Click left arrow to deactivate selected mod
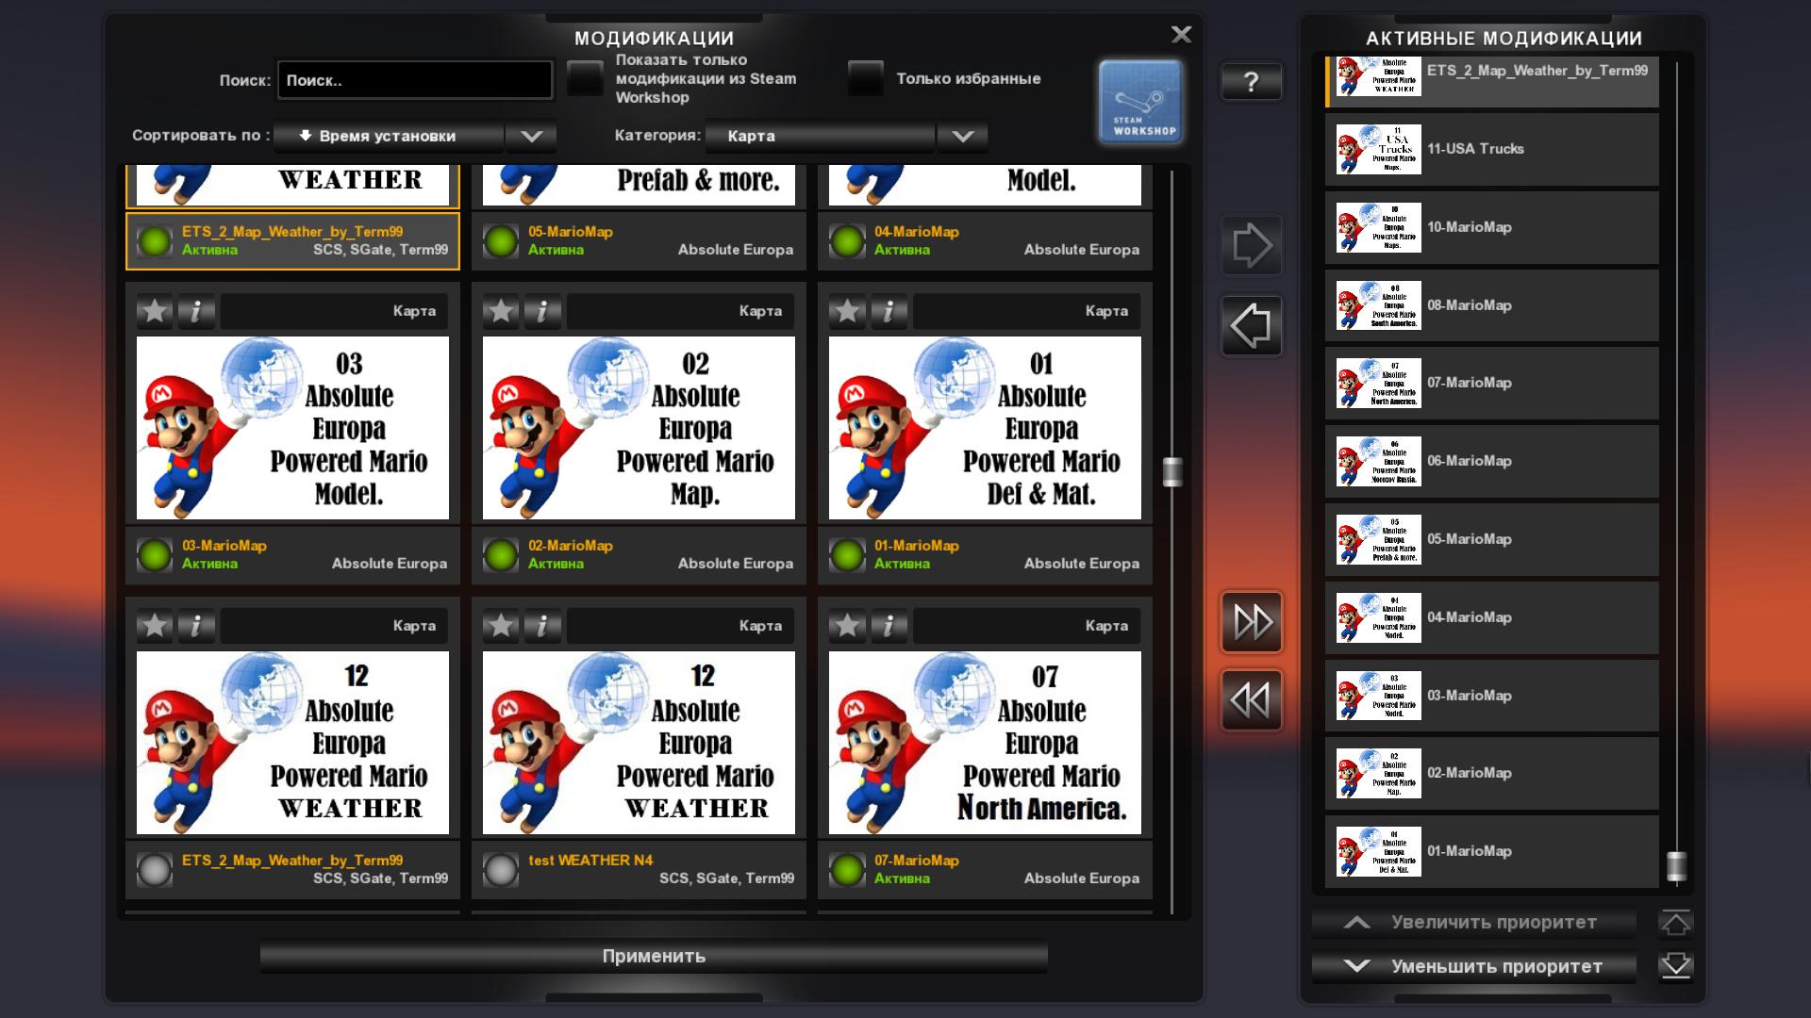The height and width of the screenshot is (1018, 1811). click(x=1251, y=326)
